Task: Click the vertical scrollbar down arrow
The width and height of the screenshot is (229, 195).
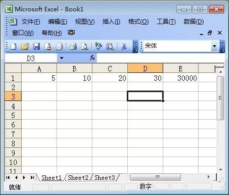Action: pyautogui.click(x=221, y=169)
